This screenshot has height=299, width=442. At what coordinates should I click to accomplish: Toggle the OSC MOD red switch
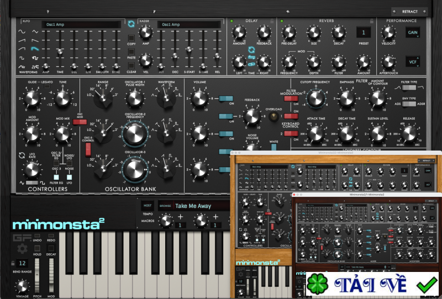point(80,122)
